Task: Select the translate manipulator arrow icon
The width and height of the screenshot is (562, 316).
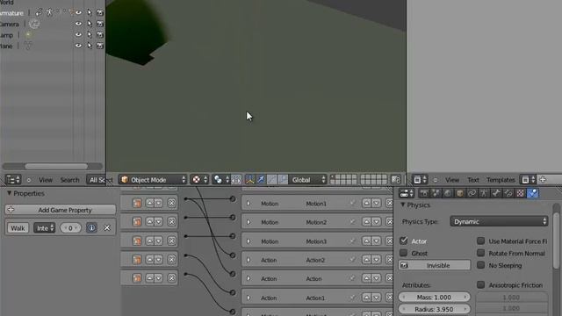Action: [261, 179]
